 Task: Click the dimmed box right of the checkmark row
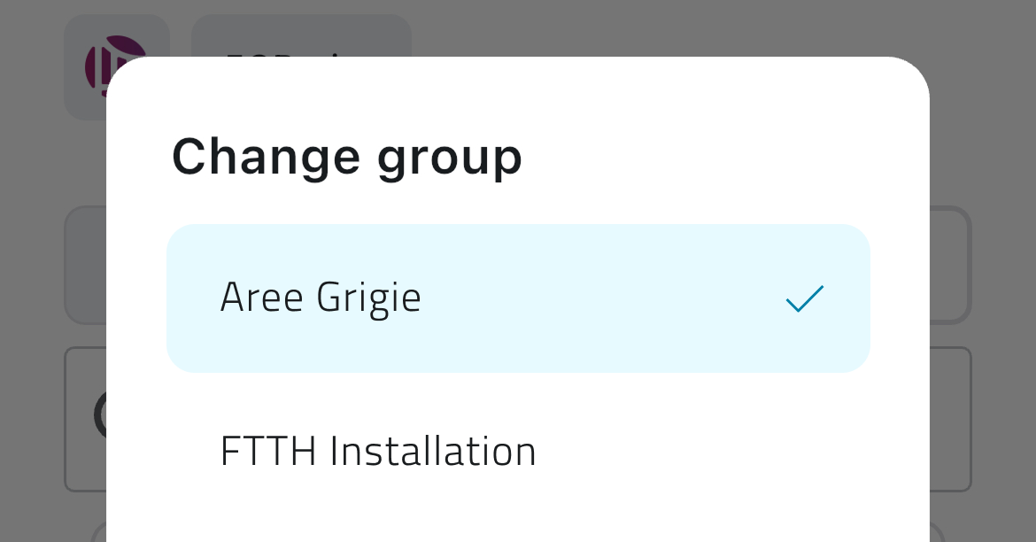click(x=950, y=265)
